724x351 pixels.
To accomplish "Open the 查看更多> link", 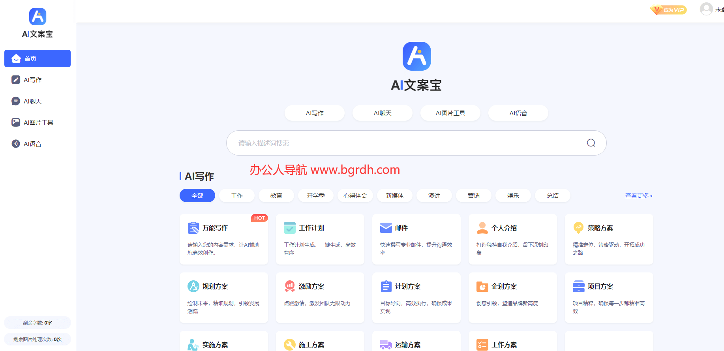I will (639, 195).
